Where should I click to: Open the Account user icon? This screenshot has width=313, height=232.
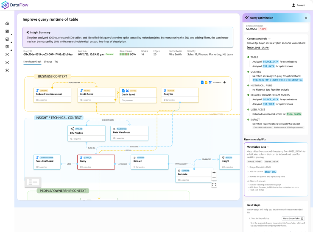click(293, 5)
